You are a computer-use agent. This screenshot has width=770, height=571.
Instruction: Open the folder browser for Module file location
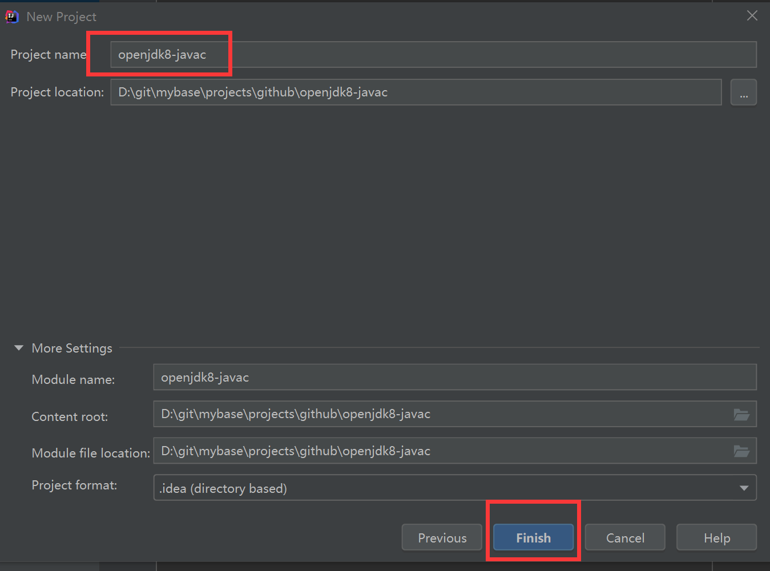tap(741, 451)
